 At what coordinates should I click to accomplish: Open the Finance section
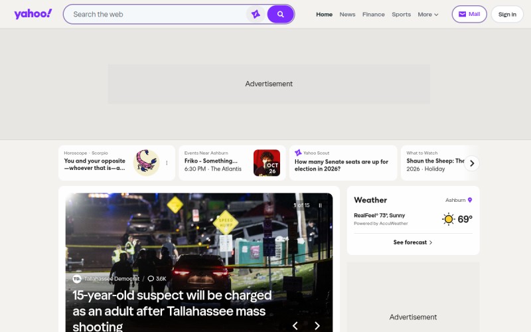coord(374,15)
